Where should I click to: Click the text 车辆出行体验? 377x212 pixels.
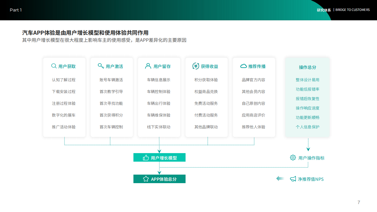159,103
